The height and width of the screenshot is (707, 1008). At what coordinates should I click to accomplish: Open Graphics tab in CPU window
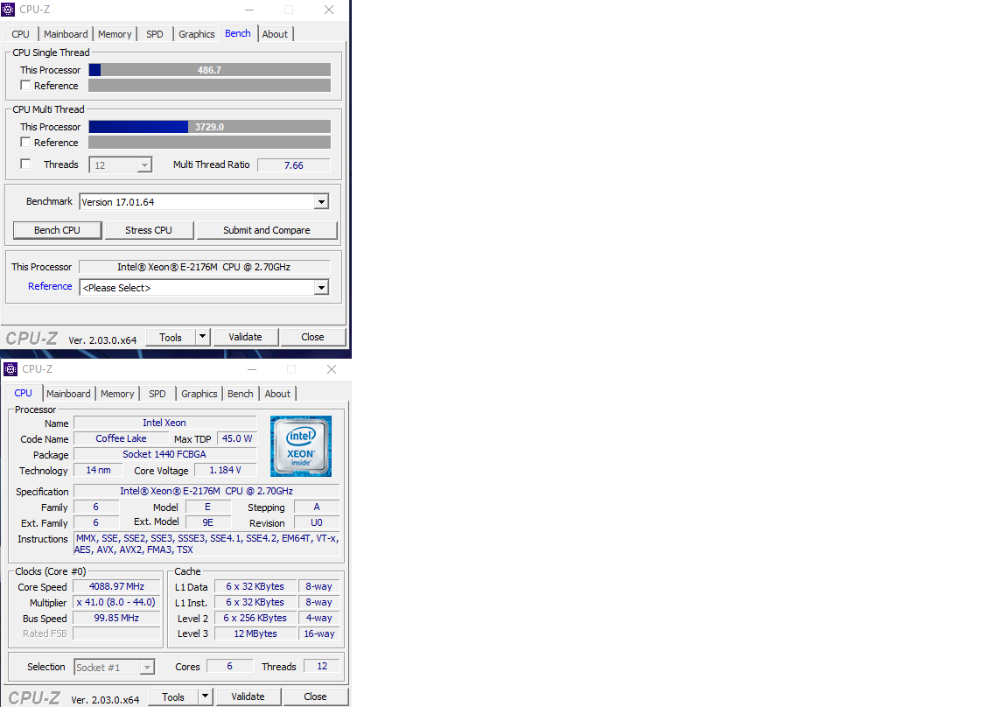coord(199,394)
